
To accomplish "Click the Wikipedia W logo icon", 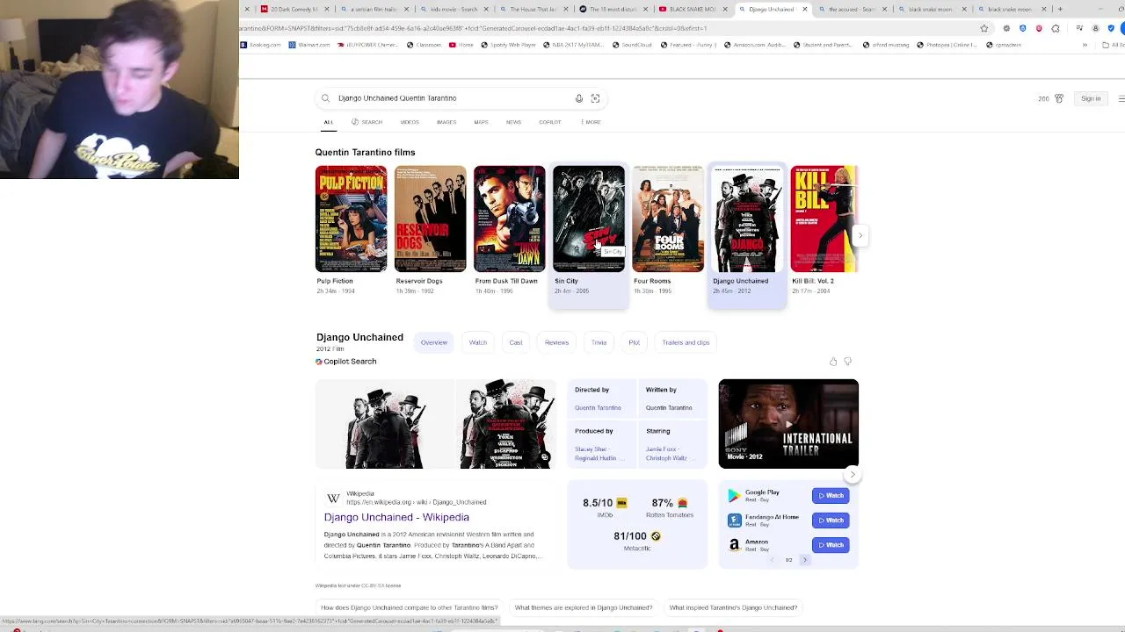I will tap(333, 498).
